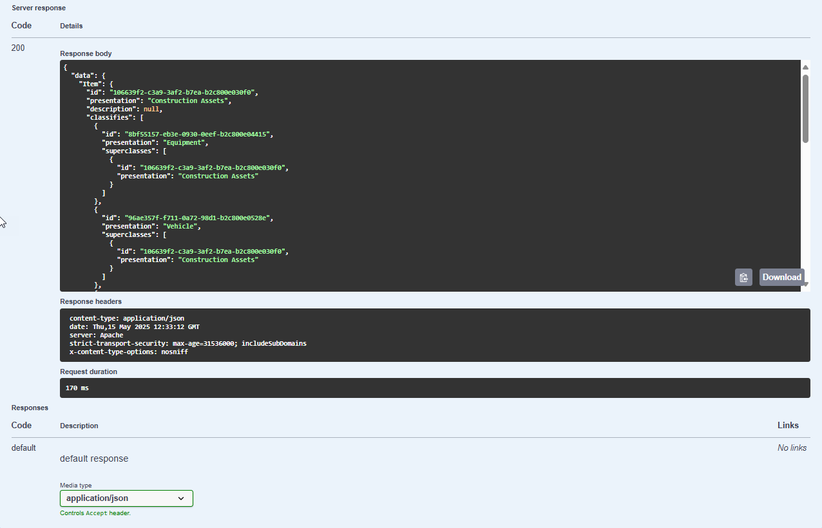
Task: Click the "No links" text
Action: [792, 448]
